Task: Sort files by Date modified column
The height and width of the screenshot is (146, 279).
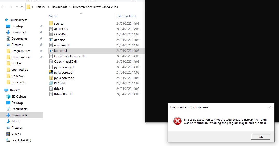Action: tap(126, 16)
